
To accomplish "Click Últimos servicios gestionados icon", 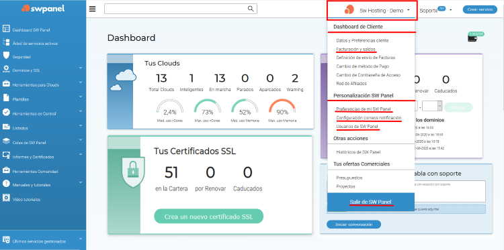I will tap(6, 240).
